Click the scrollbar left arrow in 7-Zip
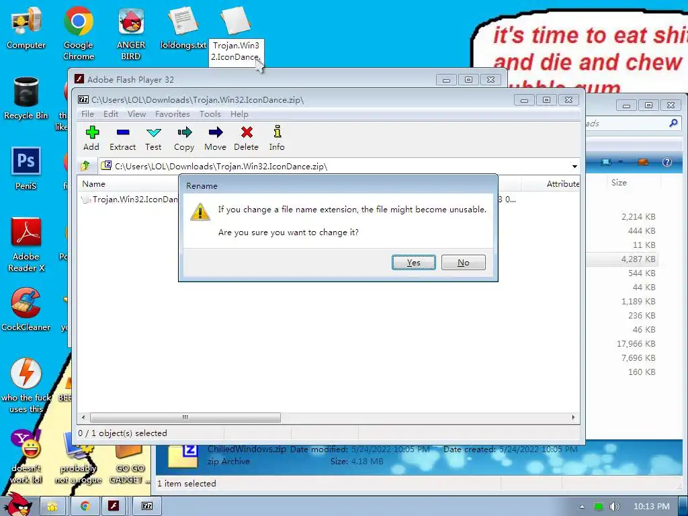688x516 pixels. coord(83,417)
